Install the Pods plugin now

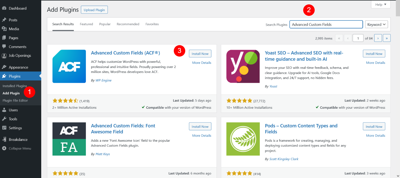tap(374, 126)
